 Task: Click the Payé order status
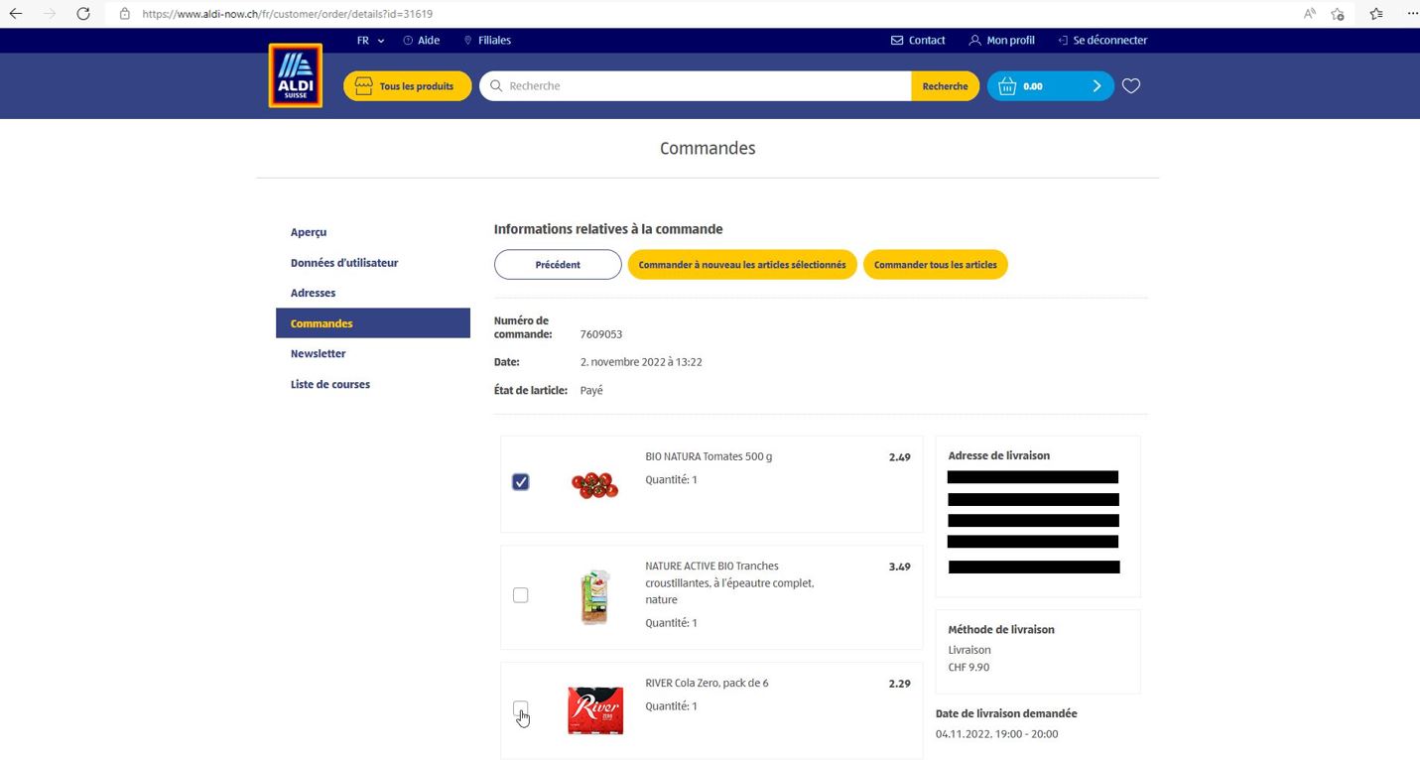coord(591,391)
